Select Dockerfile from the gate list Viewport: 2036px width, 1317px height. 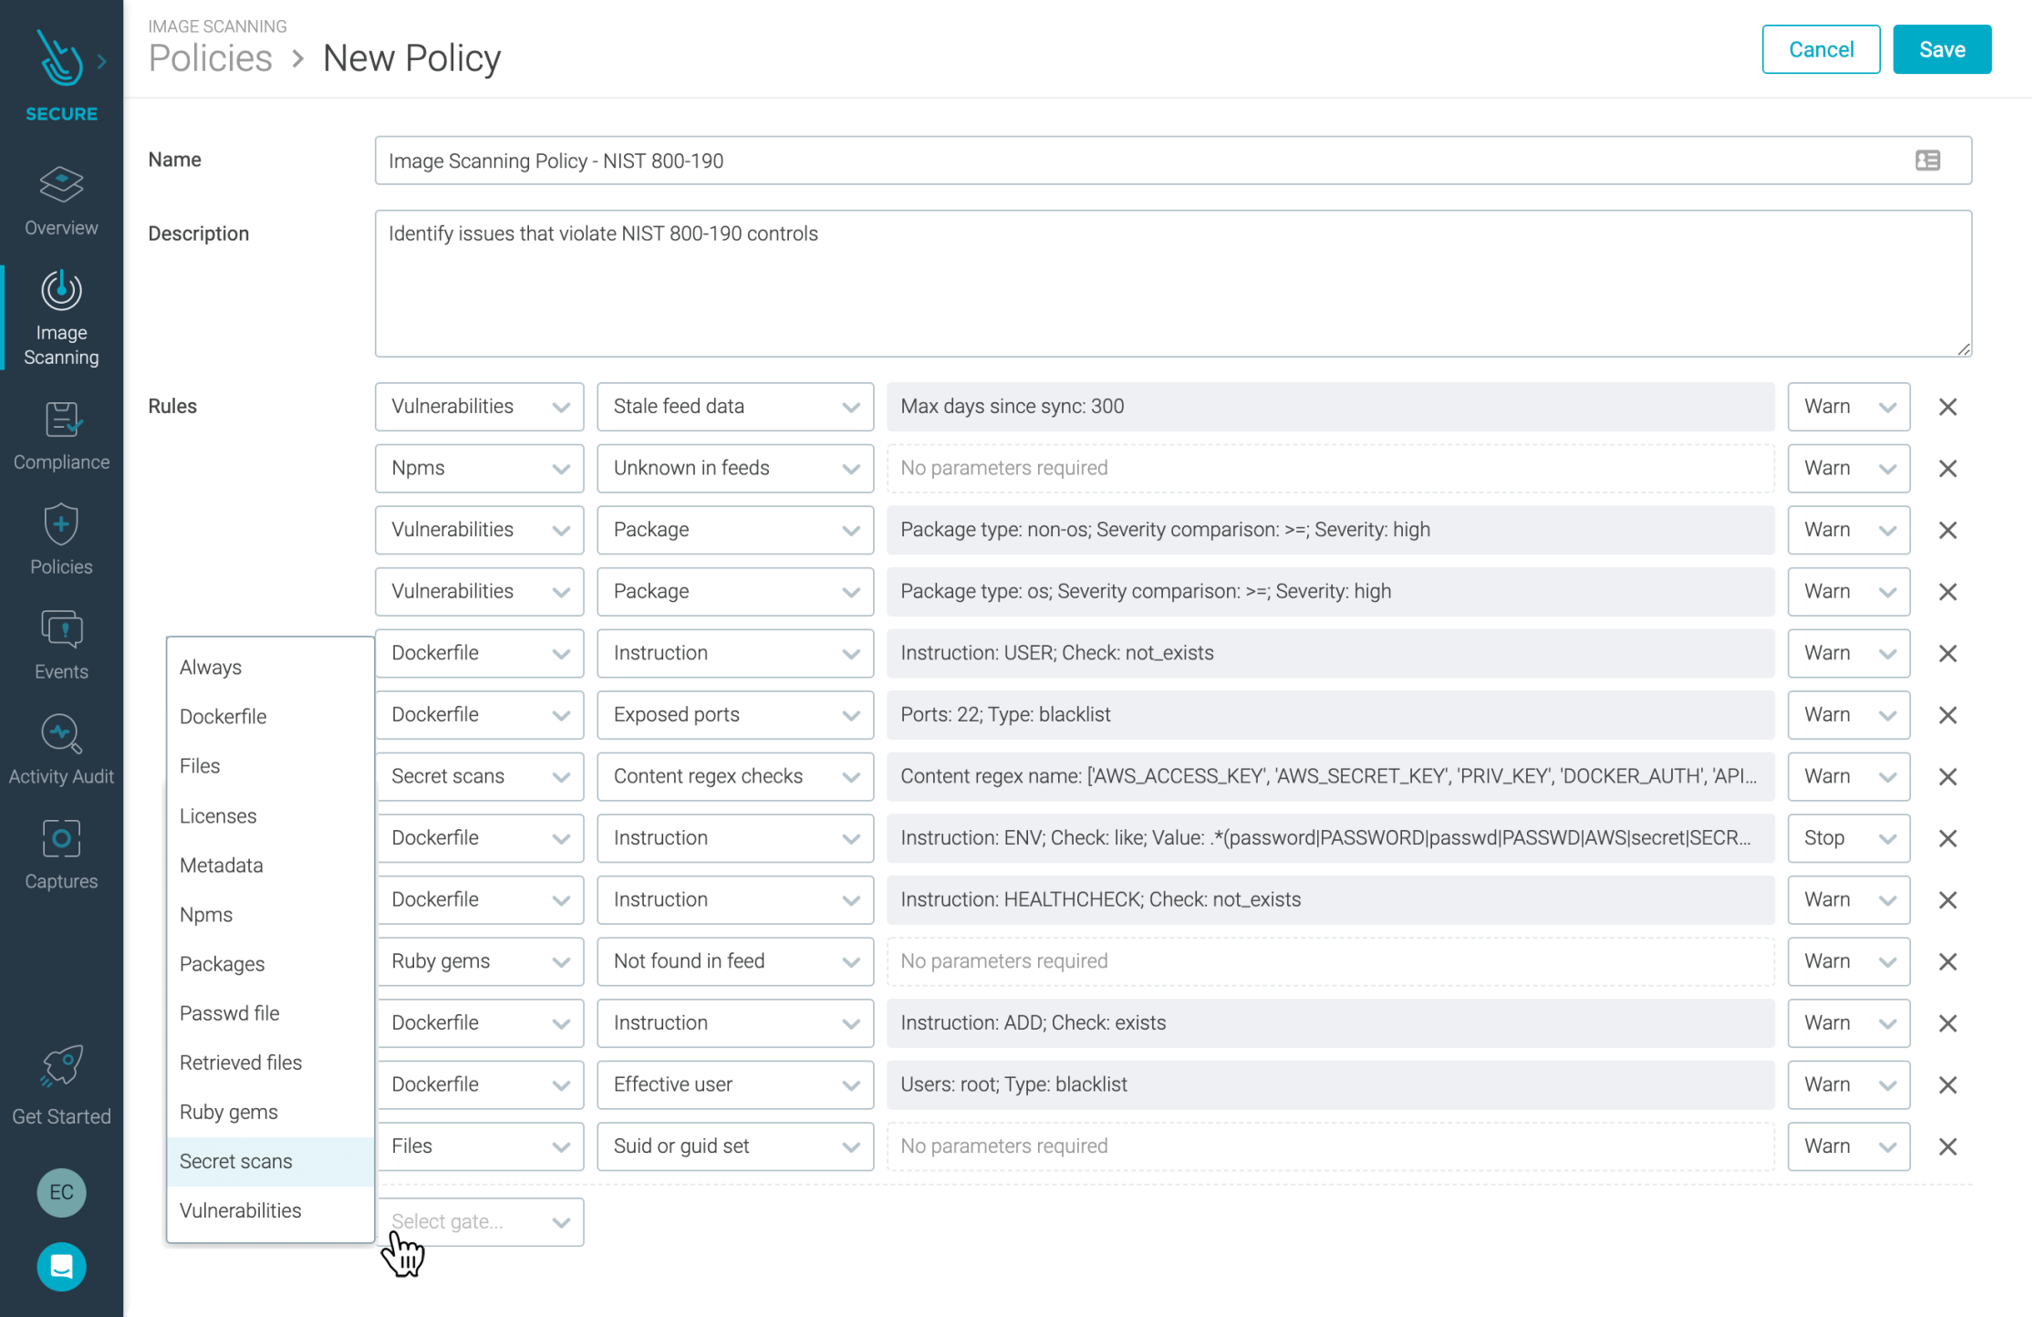coord(270,716)
